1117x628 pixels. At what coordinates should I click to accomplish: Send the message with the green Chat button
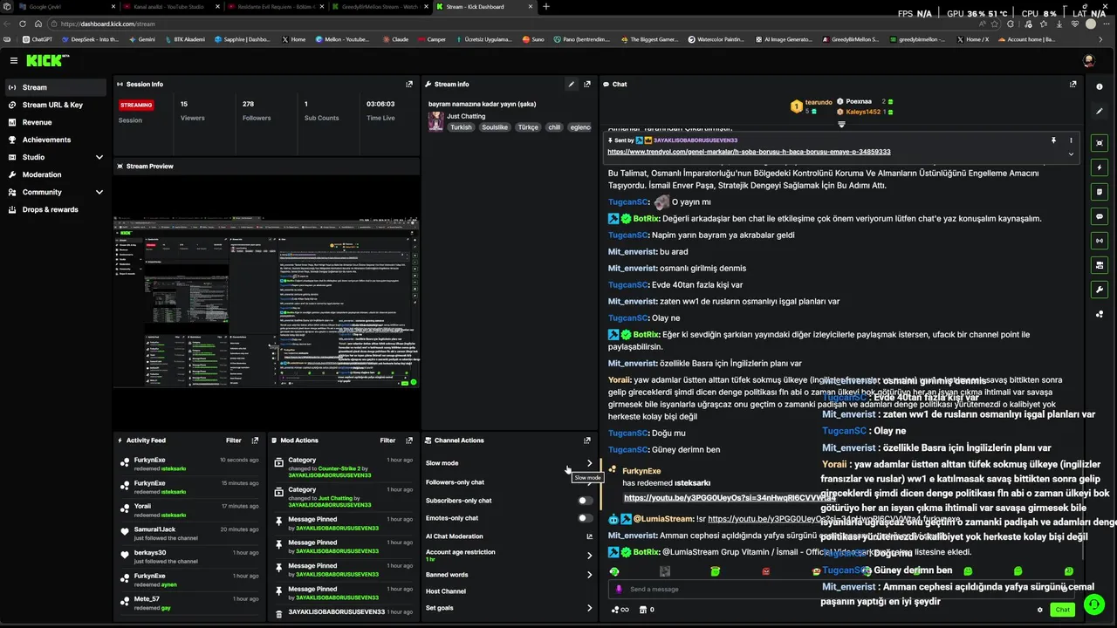click(x=1062, y=610)
